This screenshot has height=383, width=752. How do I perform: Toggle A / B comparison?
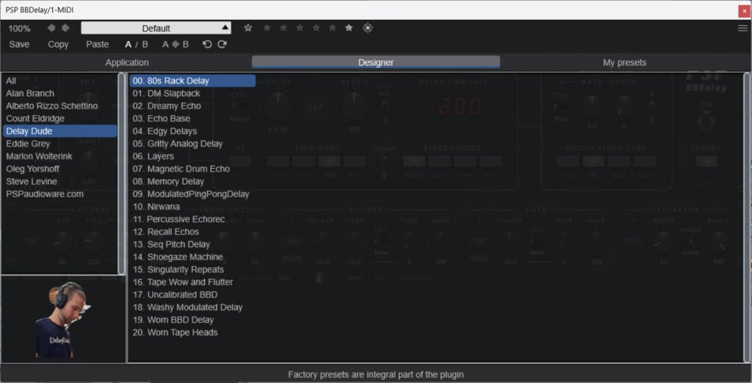click(136, 44)
